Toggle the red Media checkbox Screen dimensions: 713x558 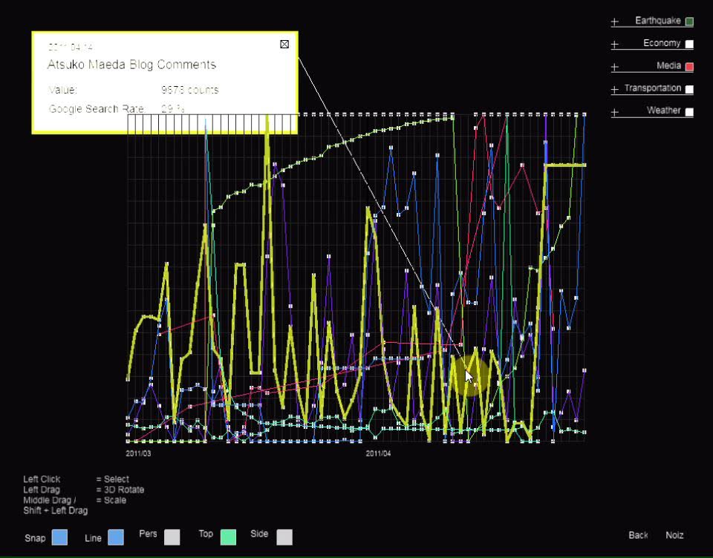[x=689, y=67]
